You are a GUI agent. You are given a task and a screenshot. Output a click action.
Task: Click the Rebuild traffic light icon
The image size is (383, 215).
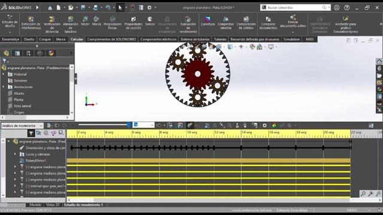(x=132, y=8)
